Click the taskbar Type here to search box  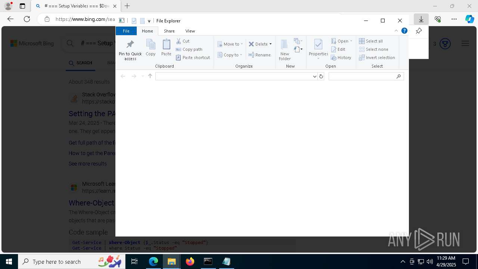click(71, 262)
